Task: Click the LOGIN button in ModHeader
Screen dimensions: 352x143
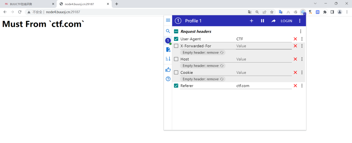Action: [x=286, y=21]
